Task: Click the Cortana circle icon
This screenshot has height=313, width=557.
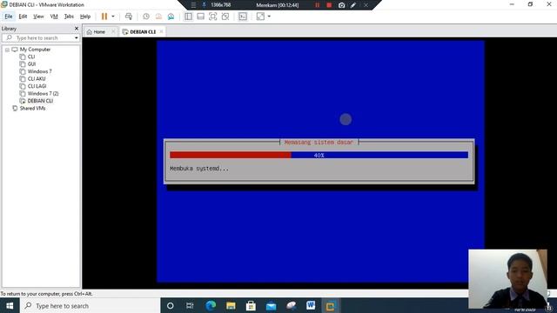Action: click(x=171, y=305)
